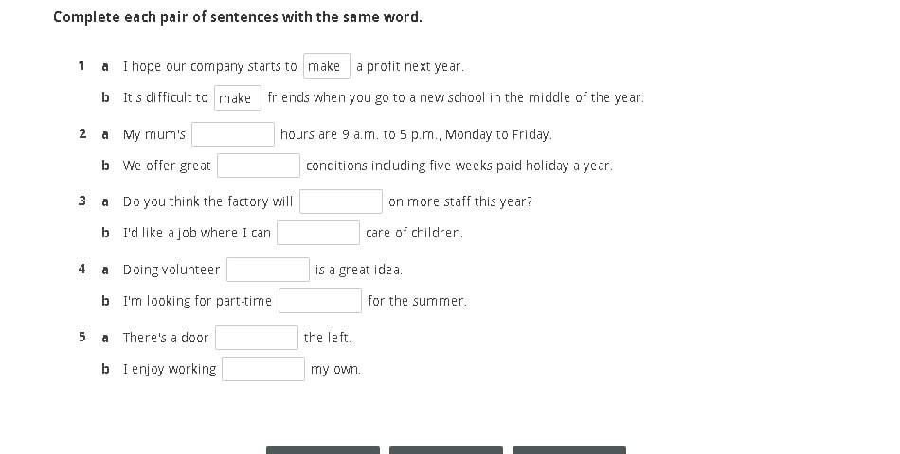Click the blank after 'Do you think the factory will'
Viewport: 900px width, 454px height.
(340, 201)
